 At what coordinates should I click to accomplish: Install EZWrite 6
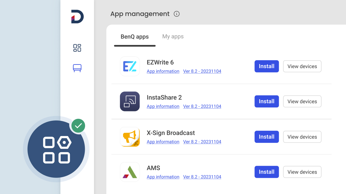pos(266,66)
